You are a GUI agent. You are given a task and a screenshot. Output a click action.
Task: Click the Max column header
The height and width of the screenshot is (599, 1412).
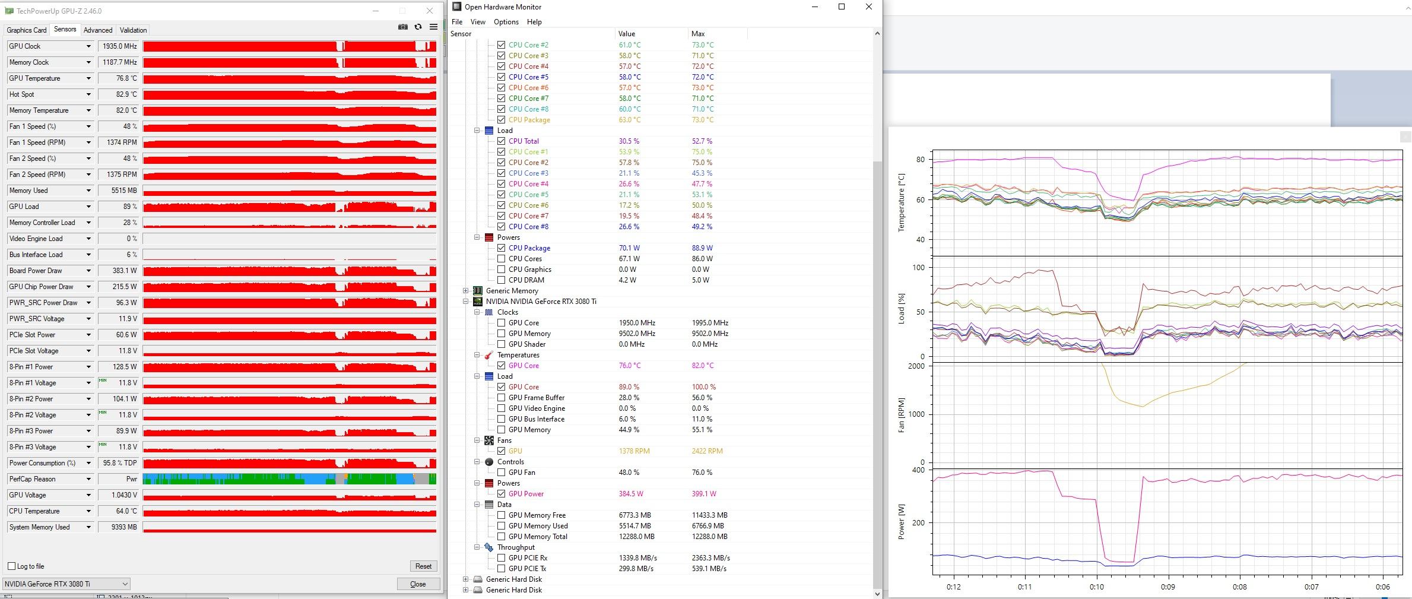717,34
